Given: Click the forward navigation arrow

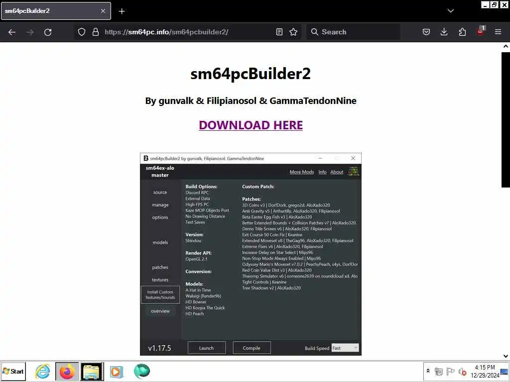Looking at the screenshot, I should (x=29, y=32).
